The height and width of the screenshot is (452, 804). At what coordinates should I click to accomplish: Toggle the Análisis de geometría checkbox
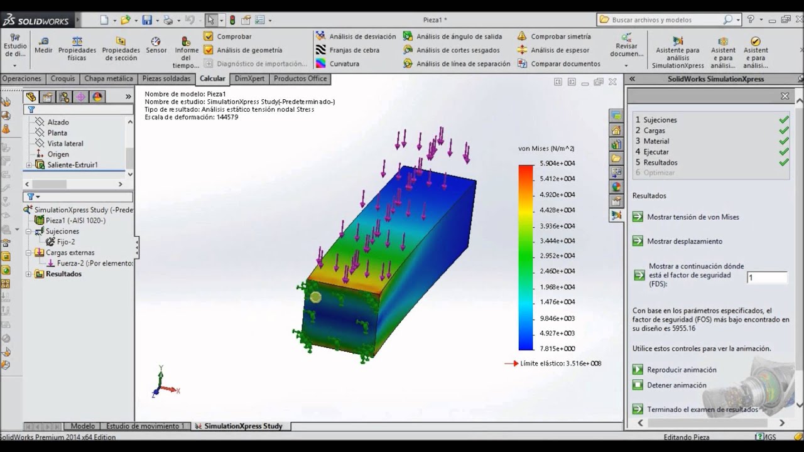pyautogui.click(x=209, y=50)
